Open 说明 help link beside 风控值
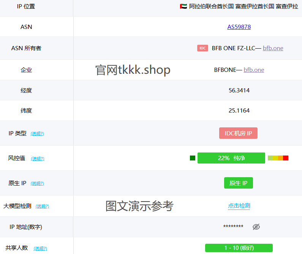 pos(38,159)
